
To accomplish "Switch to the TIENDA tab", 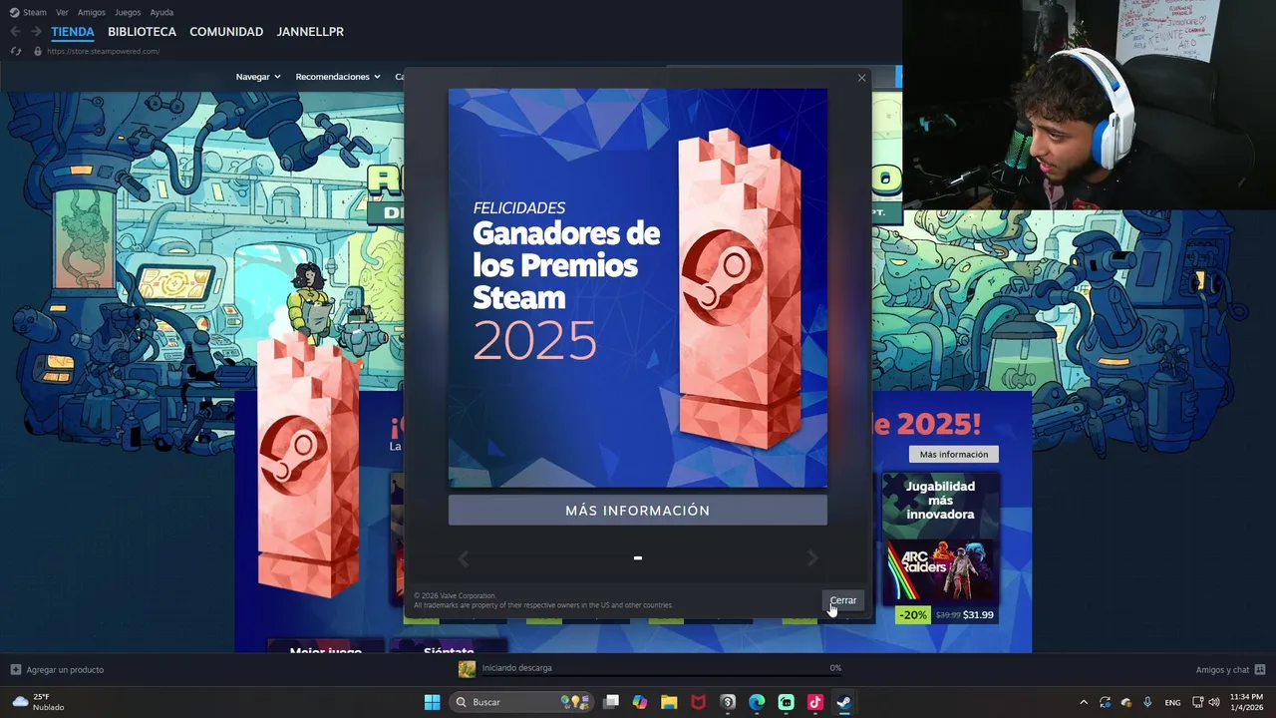I will pyautogui.click(x=73, y=32).
